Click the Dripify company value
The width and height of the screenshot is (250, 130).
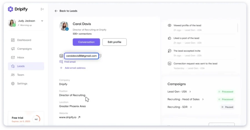[x=63, y=84]
